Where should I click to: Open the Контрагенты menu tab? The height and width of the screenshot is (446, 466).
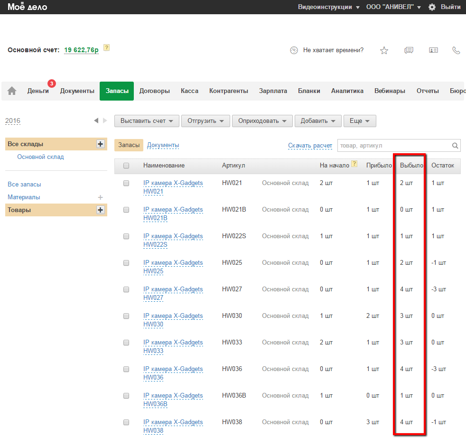228,91
